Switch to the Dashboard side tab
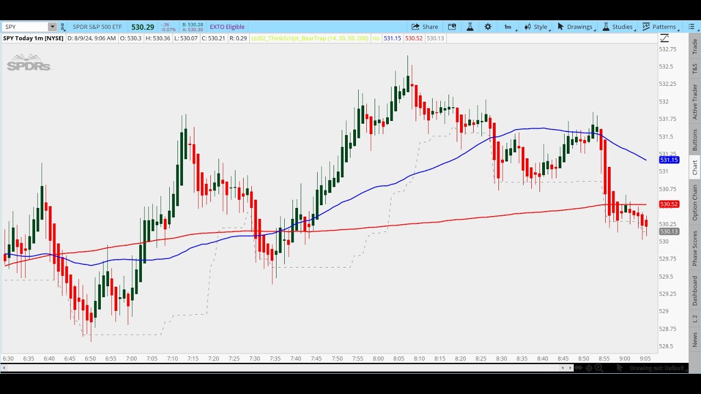The height and width of the screenshot is (394, 701). (694, 291)
